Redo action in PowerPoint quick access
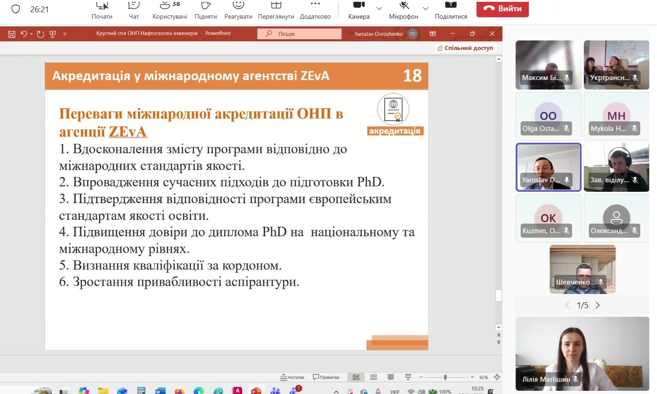 pyautogui.click(x=40, y=34)
